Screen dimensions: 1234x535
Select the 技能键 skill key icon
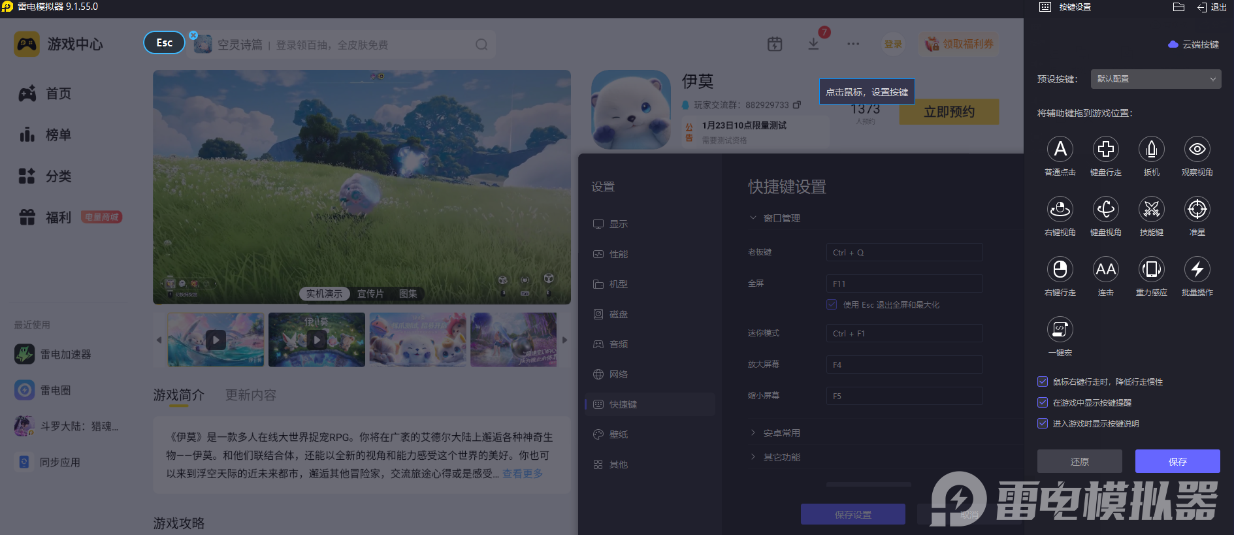1151,210
